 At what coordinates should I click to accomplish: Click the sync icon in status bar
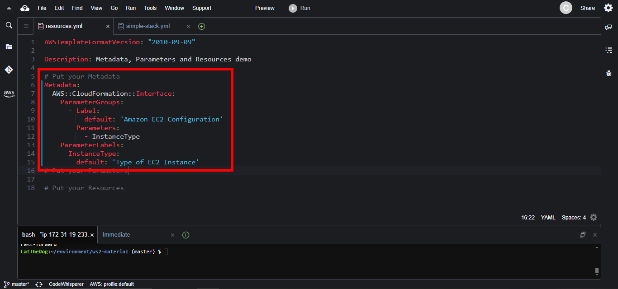[x=39, y=284]
